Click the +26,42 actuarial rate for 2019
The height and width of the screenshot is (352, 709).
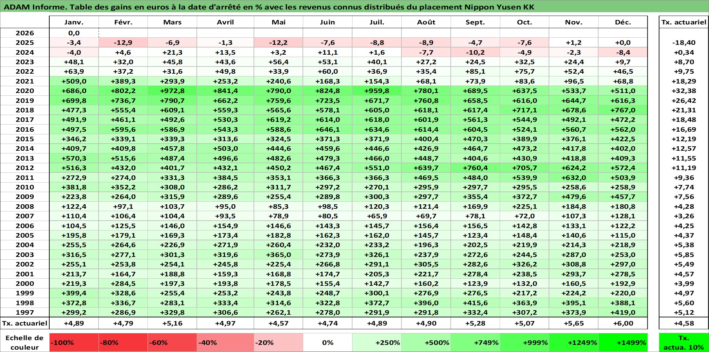point(684,100)
